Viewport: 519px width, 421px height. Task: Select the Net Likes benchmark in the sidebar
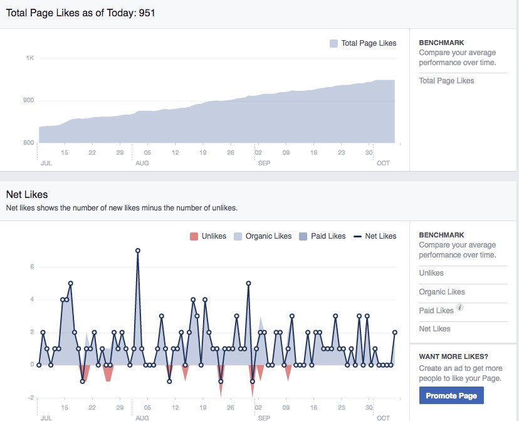(x=434, y=329)
